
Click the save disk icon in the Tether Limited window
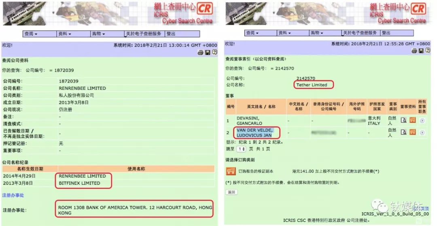(421, 51)
